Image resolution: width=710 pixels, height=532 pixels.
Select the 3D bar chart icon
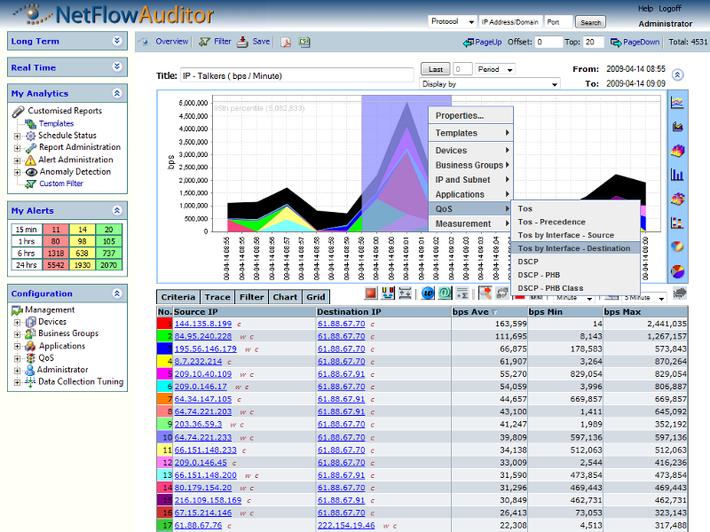(x=677, y=151)
